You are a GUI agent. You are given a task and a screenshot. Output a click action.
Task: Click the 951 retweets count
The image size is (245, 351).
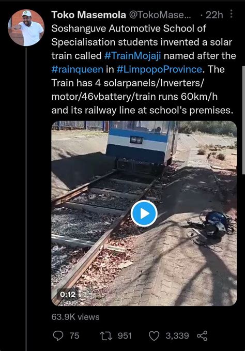coord(125,336)
